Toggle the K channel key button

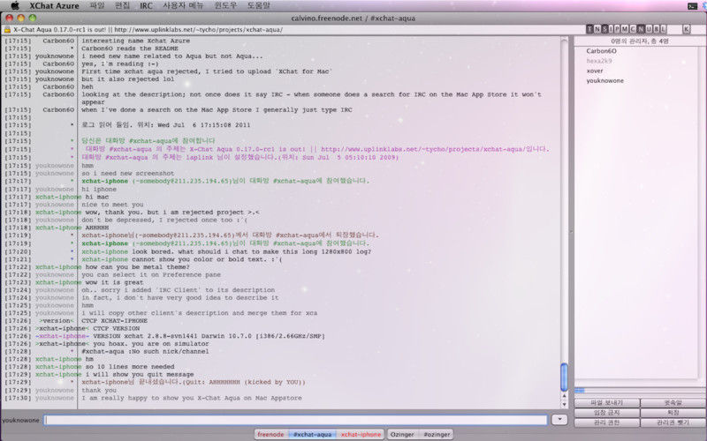(x=687, y=29)
